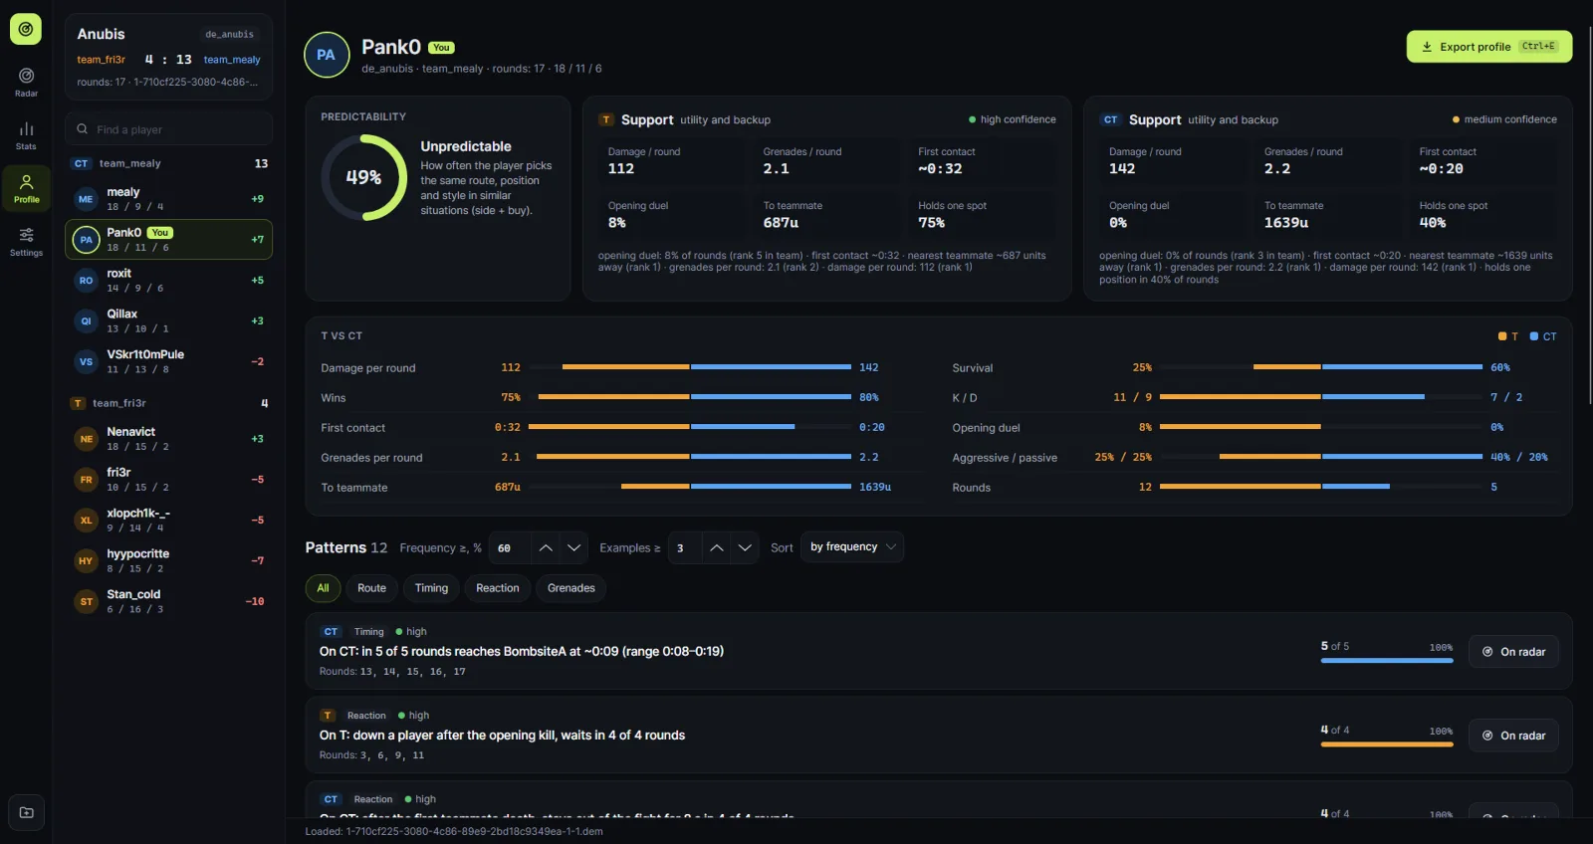Click the Examples value field showing 3
1593x844 pixels.
tap(685, 547)
